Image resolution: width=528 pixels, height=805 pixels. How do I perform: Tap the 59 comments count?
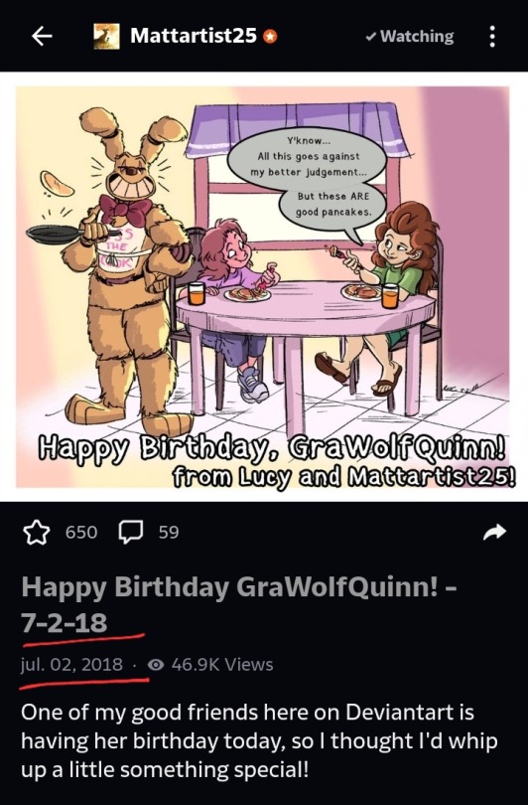[168, 533]
